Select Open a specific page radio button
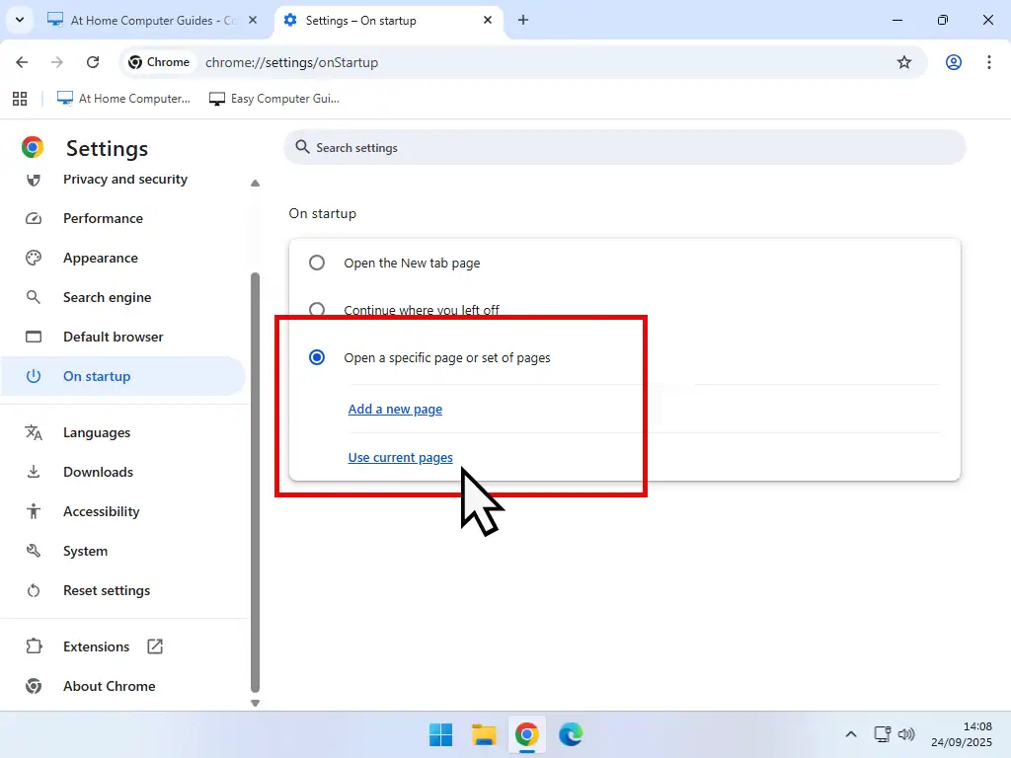Image resolution: width=1011 pixels, height=758 pixels. point(317,357)
